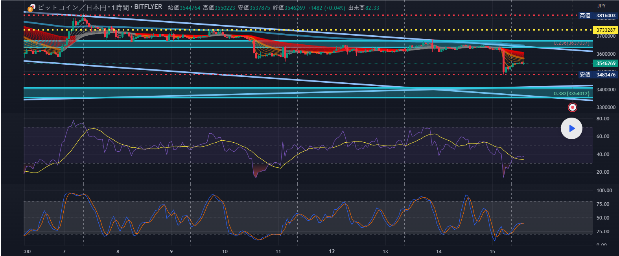Click the yellow 3733287 price label

(x=606, y=30)
